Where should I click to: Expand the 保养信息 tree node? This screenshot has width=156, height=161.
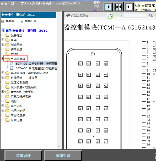[x=3, y=35]
